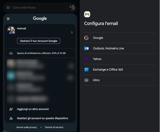Choose Google as email provider
The width and height of the screenshot is (160, 132).
tap(120, 38)
